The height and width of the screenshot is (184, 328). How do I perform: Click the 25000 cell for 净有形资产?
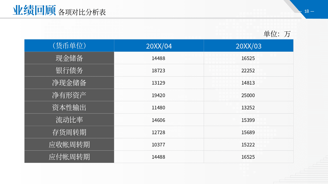click(x=249, y=95)
